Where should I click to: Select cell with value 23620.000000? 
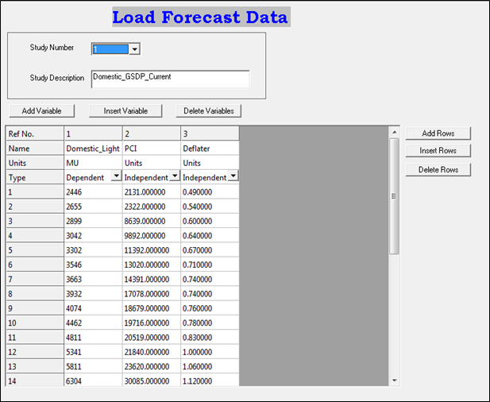pos(152,366)
